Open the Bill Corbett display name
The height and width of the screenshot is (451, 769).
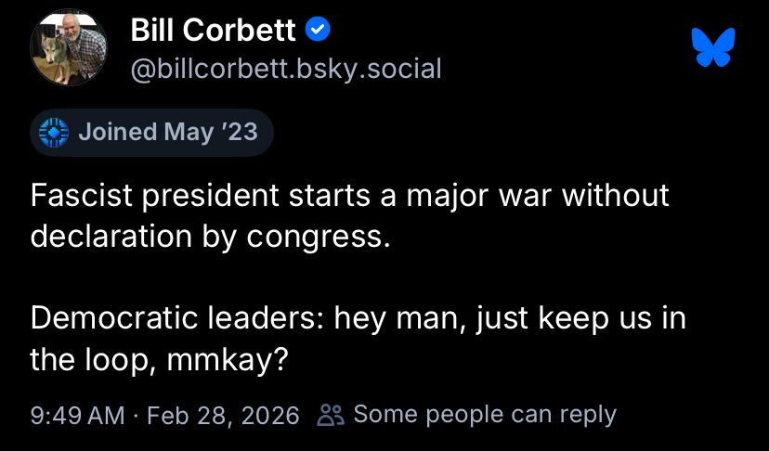[213, 31]
